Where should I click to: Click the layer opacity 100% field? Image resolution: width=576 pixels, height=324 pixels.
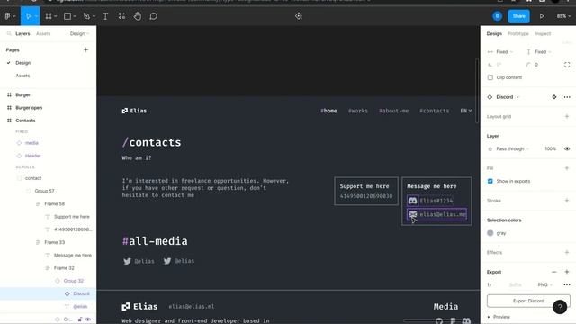(550, 148)
